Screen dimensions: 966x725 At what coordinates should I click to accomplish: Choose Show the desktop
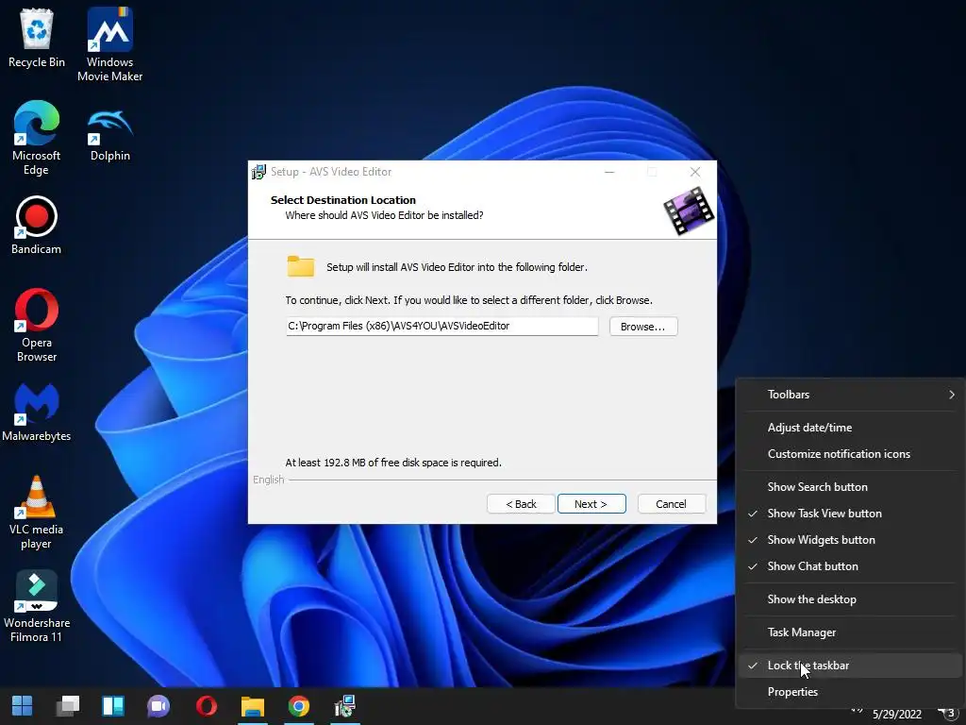850,599
